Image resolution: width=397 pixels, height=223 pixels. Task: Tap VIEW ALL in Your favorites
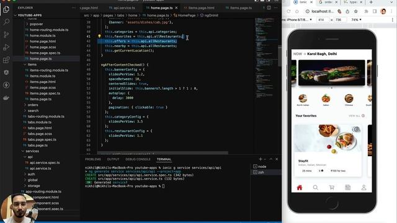click(x=354, y=116)
